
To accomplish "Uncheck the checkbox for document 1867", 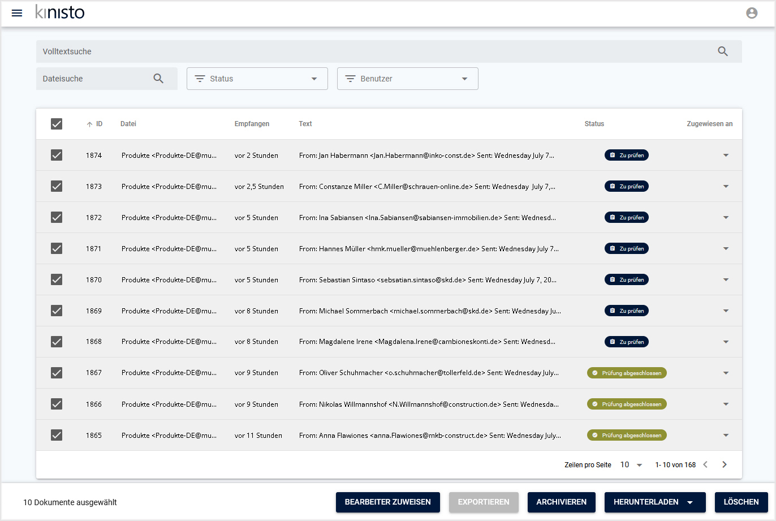I will tap(57, 373).
